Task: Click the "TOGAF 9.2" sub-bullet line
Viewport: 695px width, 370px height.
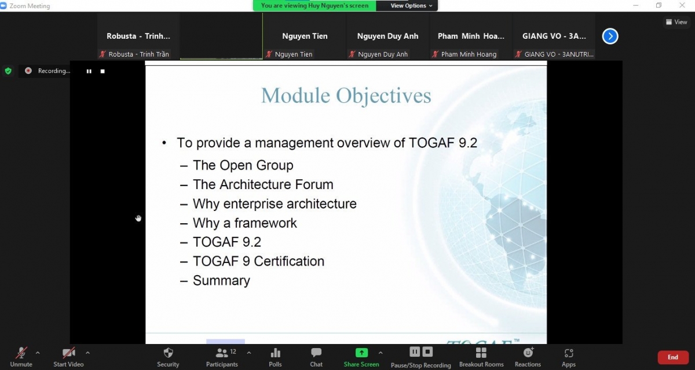Action: pos(227,242)
